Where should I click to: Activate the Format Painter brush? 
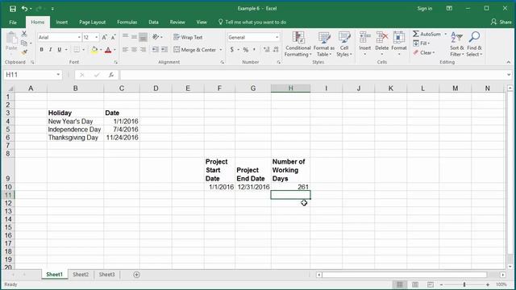pos(24,52)
